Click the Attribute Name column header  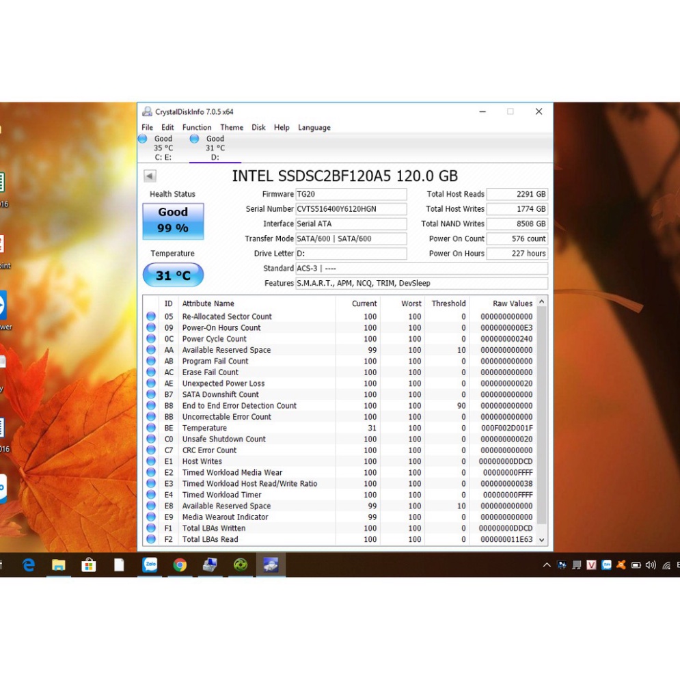(208, 303)
